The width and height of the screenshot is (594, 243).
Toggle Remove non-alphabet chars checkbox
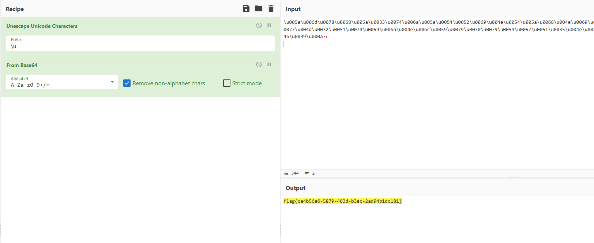(x=127, y=83)
